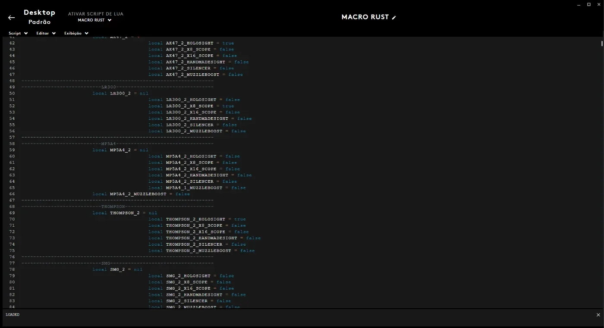Click line AK47_2_X16_SCOPE = false
Screen dimensions: 604x328
(x=192, y=56)
